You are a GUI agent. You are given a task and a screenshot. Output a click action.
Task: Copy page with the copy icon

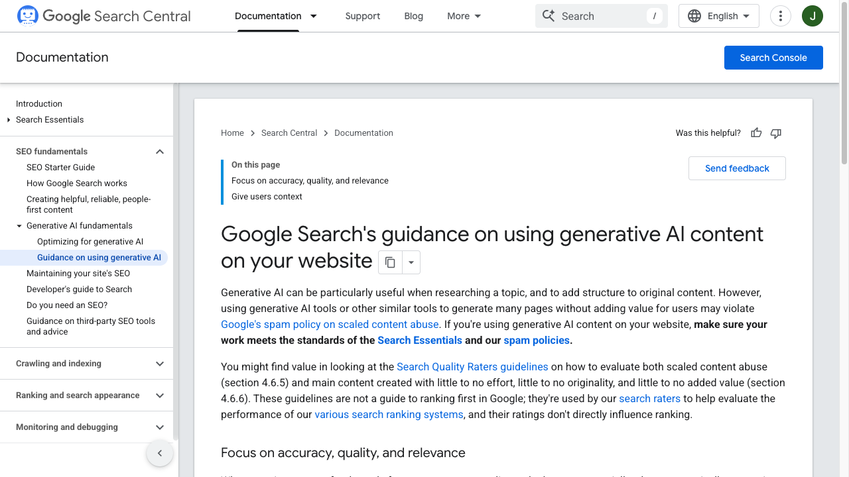pos(390,262)
